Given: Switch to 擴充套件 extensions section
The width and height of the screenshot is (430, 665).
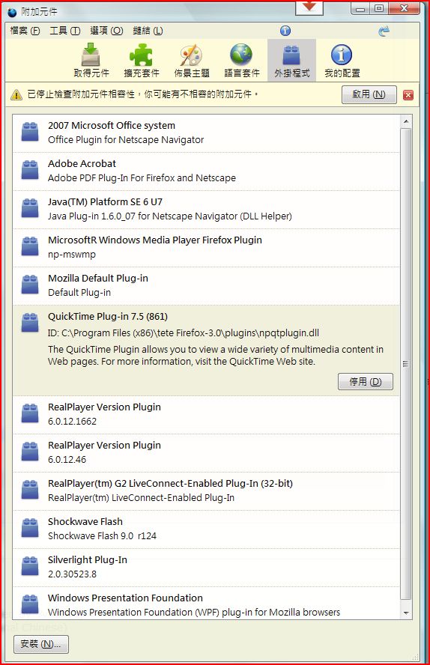Looking at the screenshot, I should 142,60.
